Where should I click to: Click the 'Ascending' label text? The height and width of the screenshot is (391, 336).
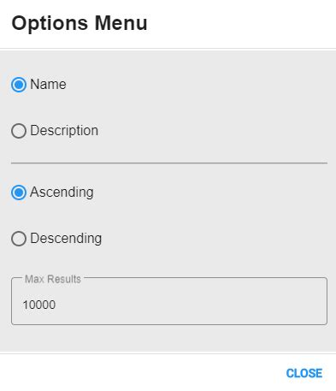click(x=62, y=193)
